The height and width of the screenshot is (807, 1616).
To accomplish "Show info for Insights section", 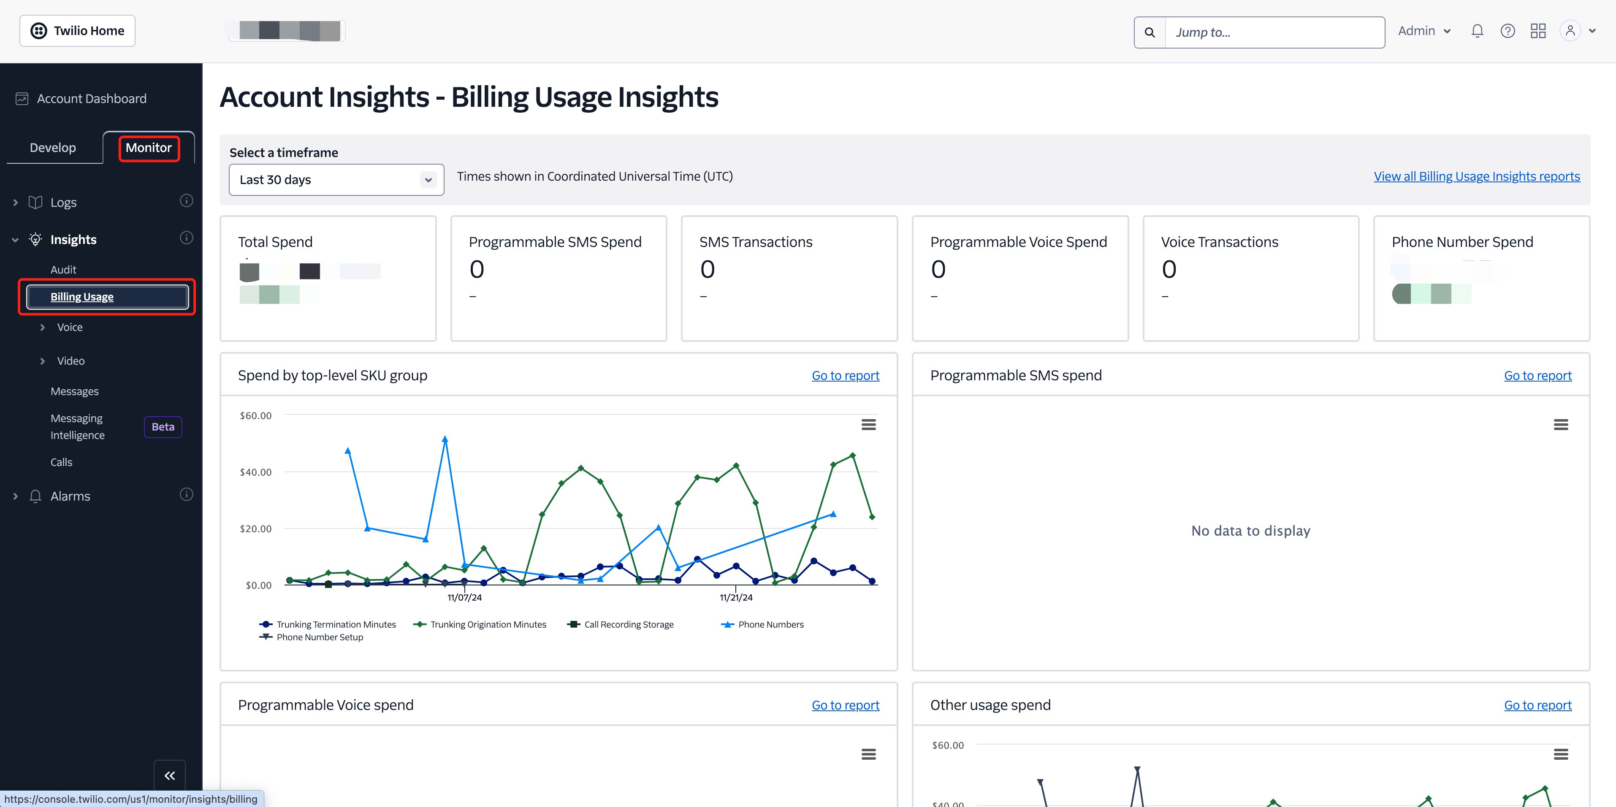I will pos(186,238).
